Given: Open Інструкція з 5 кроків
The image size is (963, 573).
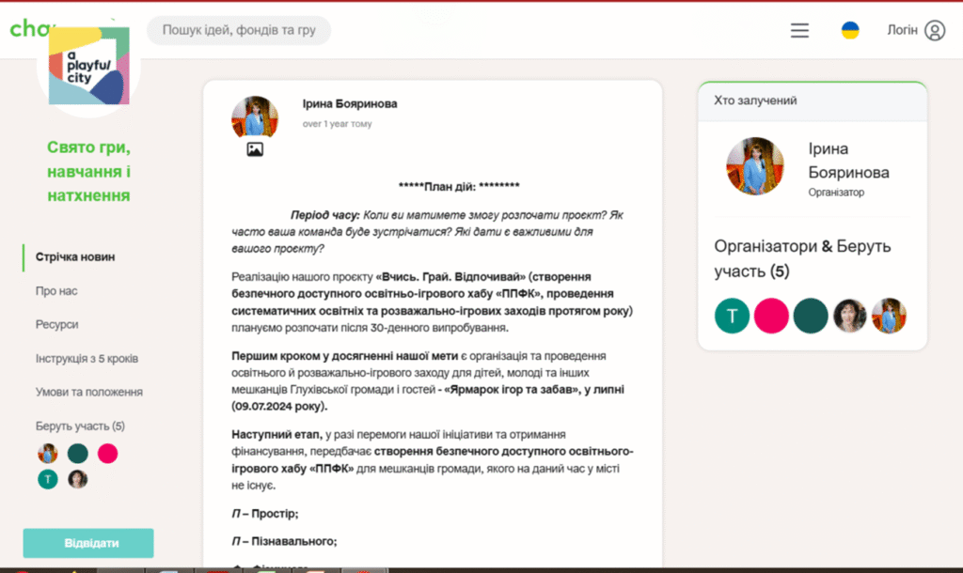Looking at the screenshot, I should (87, 359).
